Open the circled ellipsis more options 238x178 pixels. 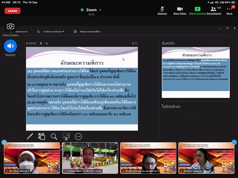[79, 137]
